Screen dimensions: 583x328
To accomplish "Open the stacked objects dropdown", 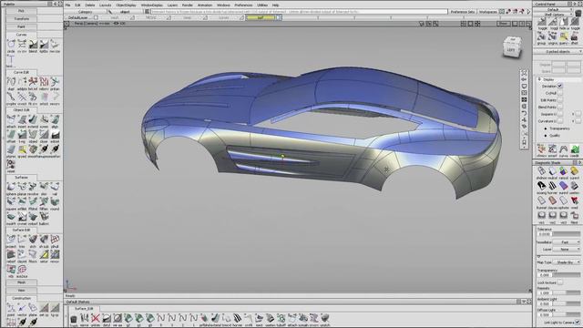I will 557,52.
